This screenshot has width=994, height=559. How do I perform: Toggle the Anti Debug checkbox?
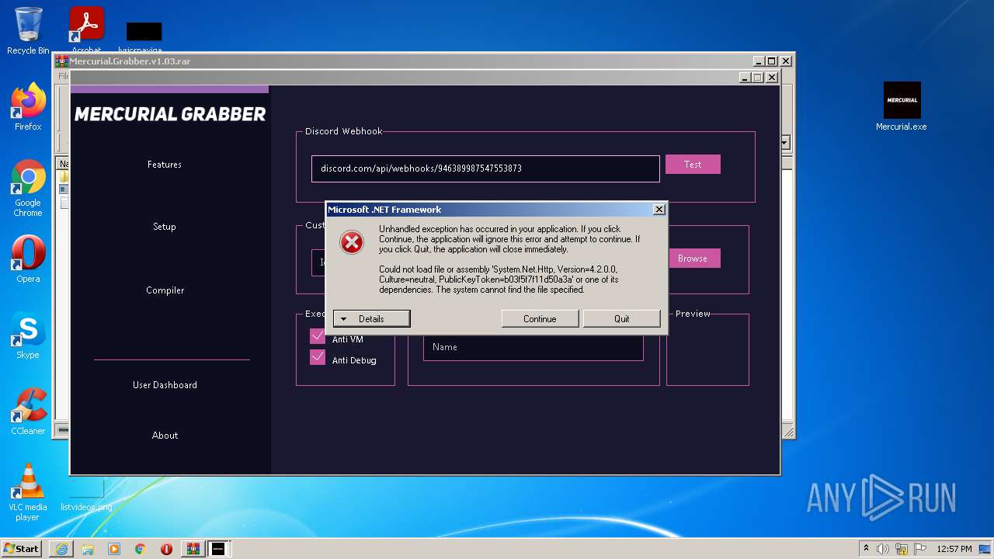pyautogui.click(x=317, y=357)
